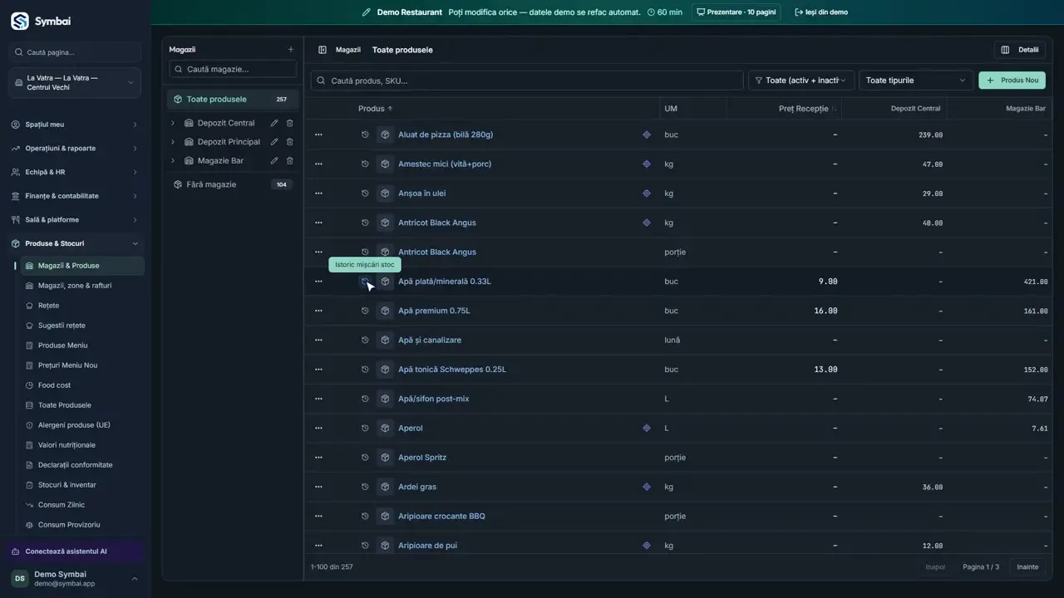Expand the Finanțe & contabilitate section
1064x598 pixels.
point(75,196)
